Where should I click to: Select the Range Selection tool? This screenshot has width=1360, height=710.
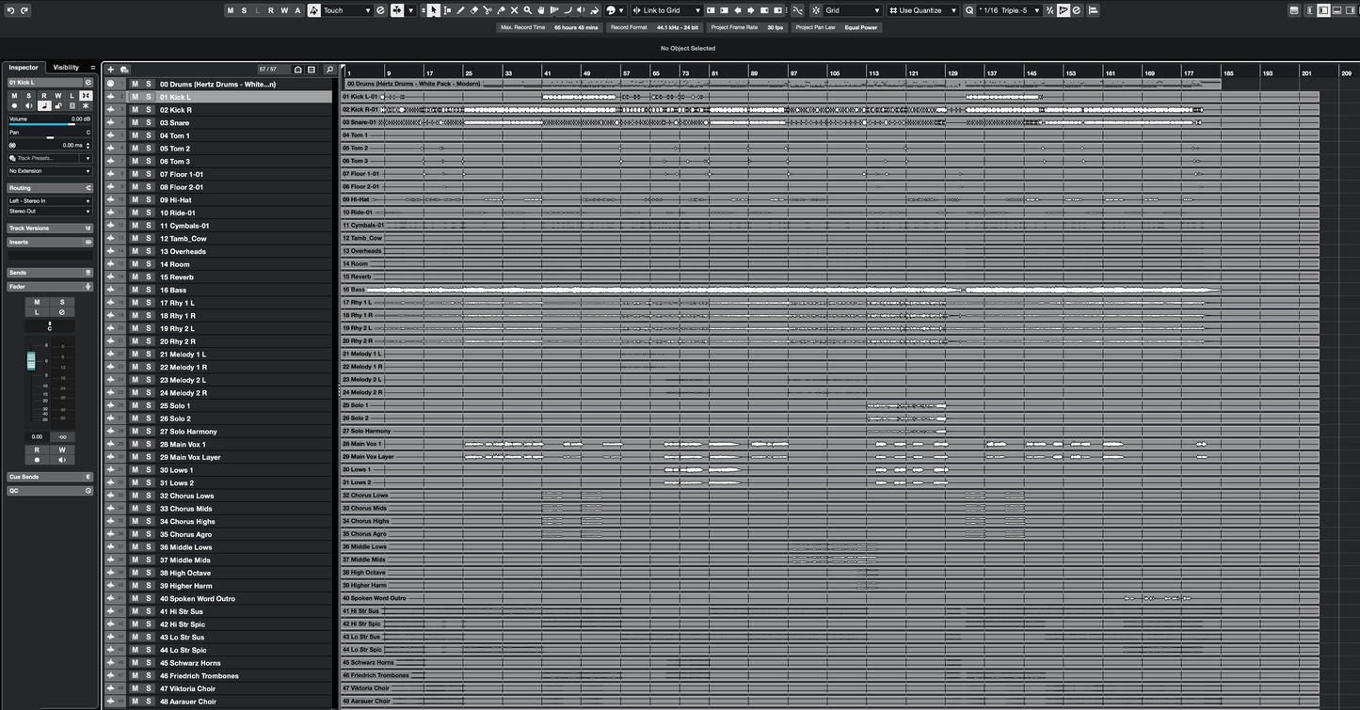coord(447,10)
